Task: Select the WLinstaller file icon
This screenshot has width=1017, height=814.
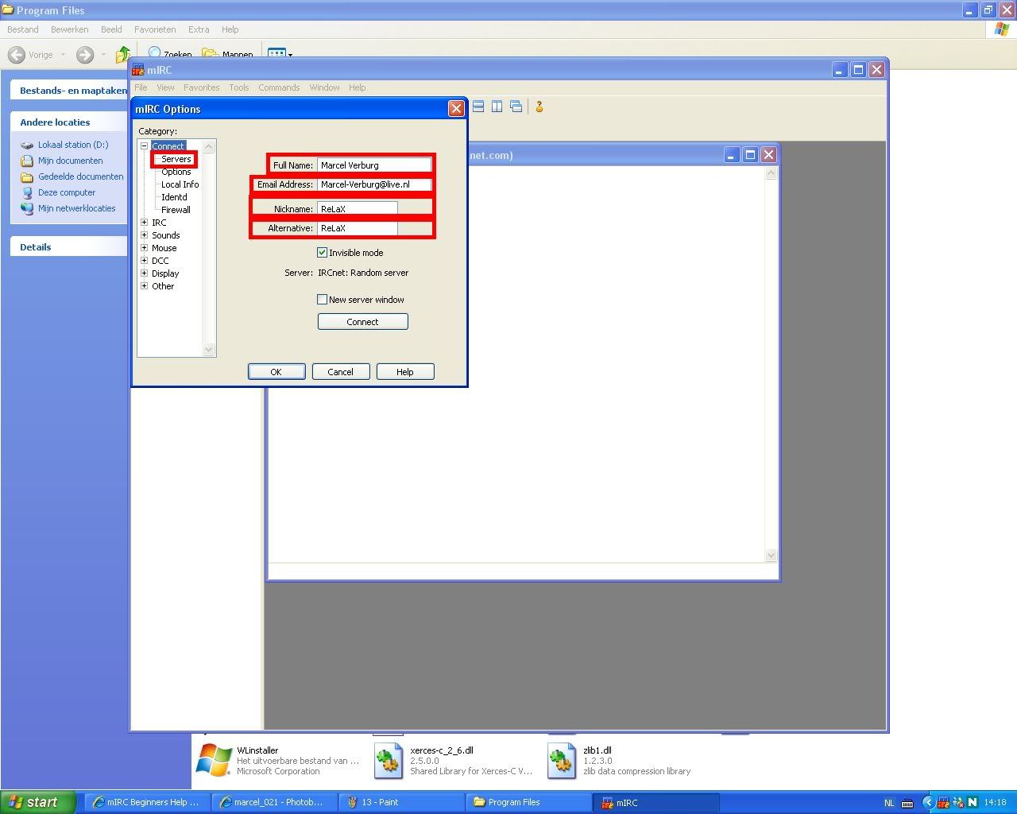Action: [214, 760]
